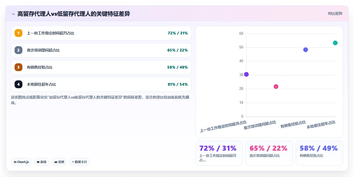Click the teal data point near 54
This screenshot has width=354, height=177.
point(335,43)
